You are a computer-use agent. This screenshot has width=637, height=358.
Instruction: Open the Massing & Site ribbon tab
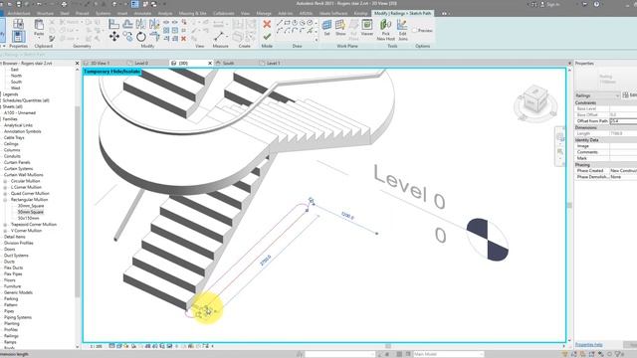click(x=192, y=13)
